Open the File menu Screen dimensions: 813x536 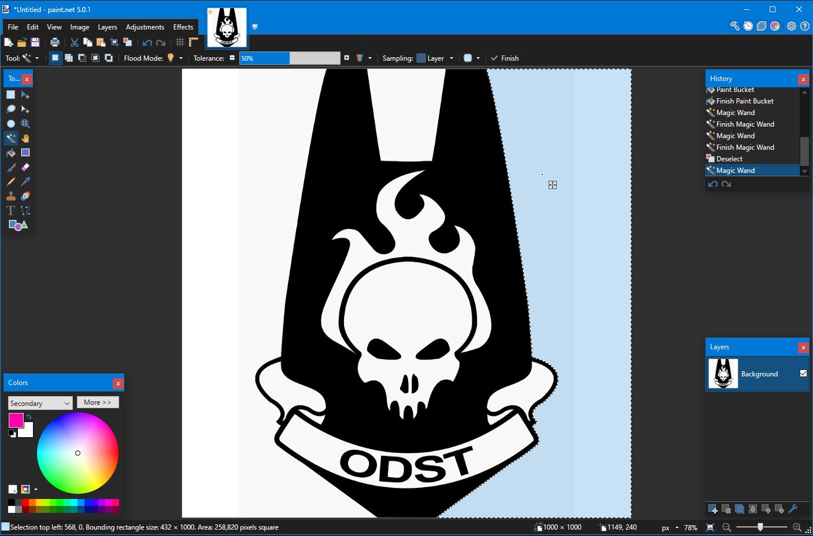(x=13, y=27)
